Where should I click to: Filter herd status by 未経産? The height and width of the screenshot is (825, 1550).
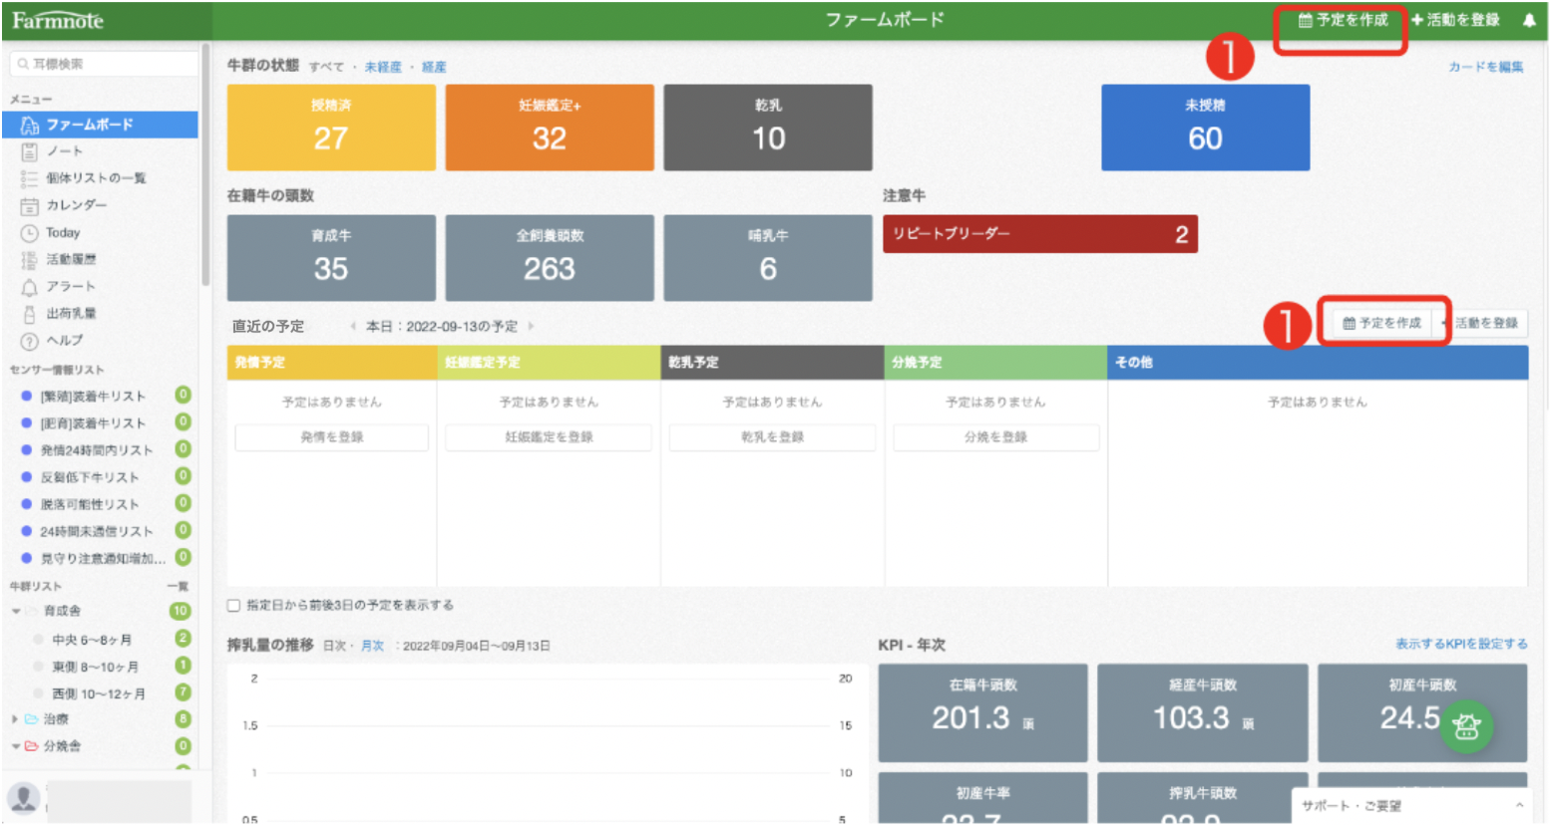(x=383, y=68)
